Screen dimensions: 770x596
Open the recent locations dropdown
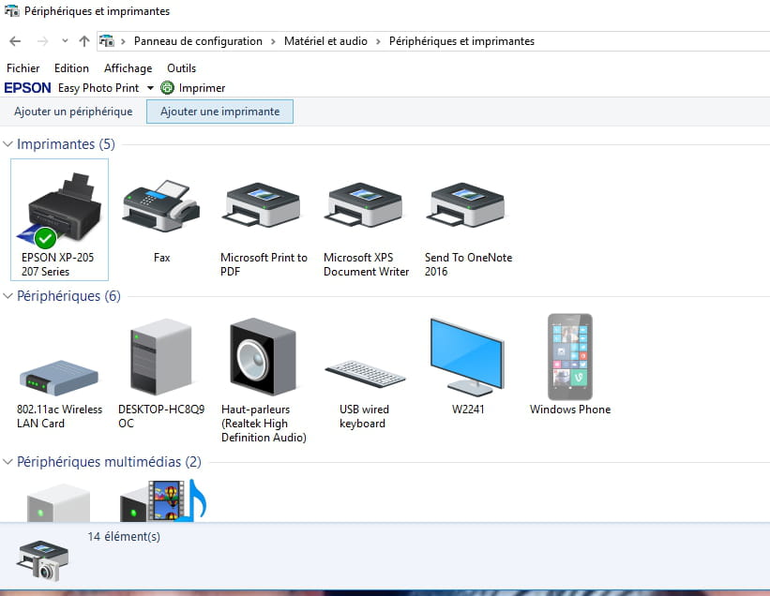pos(65,41)
